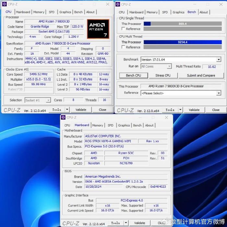Click Level 3 cache 96 MBytes value

[x=83, y=89]
